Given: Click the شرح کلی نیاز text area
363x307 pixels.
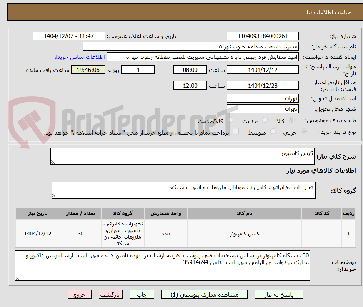Looking at the screenshot, I should (x=182, y=157).
